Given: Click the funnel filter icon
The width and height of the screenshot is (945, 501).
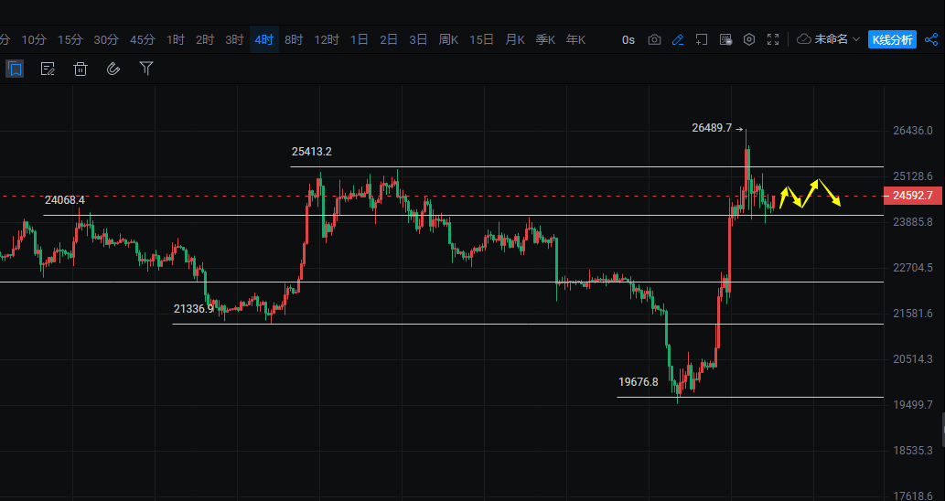Looking at the screenshot, I should 146,69.
